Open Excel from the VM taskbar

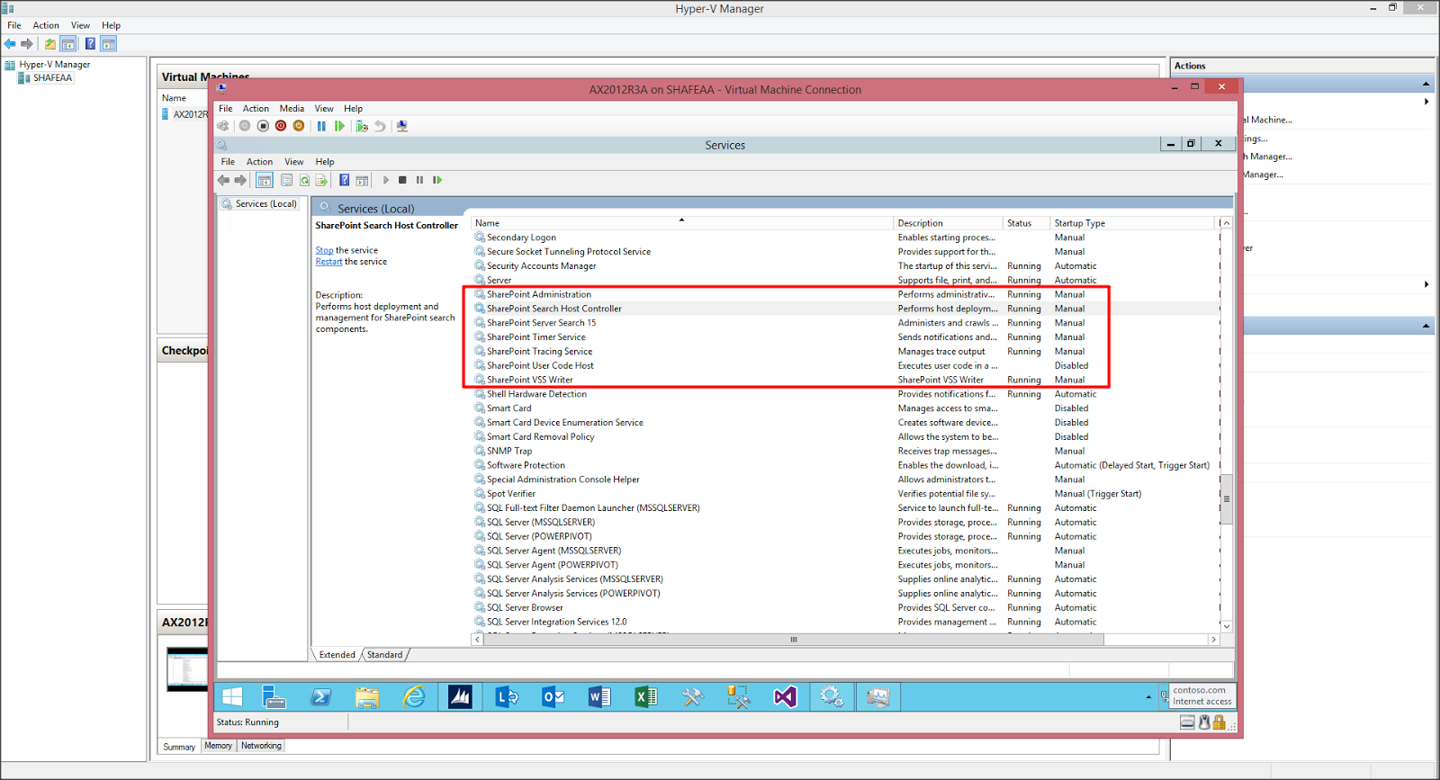tap(646, 696)
